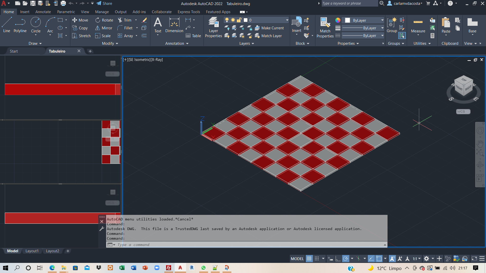The height and width of the screenshot is (273, 486).
Task: Click the Match Layer button
Action: click(x=268, y=36)
